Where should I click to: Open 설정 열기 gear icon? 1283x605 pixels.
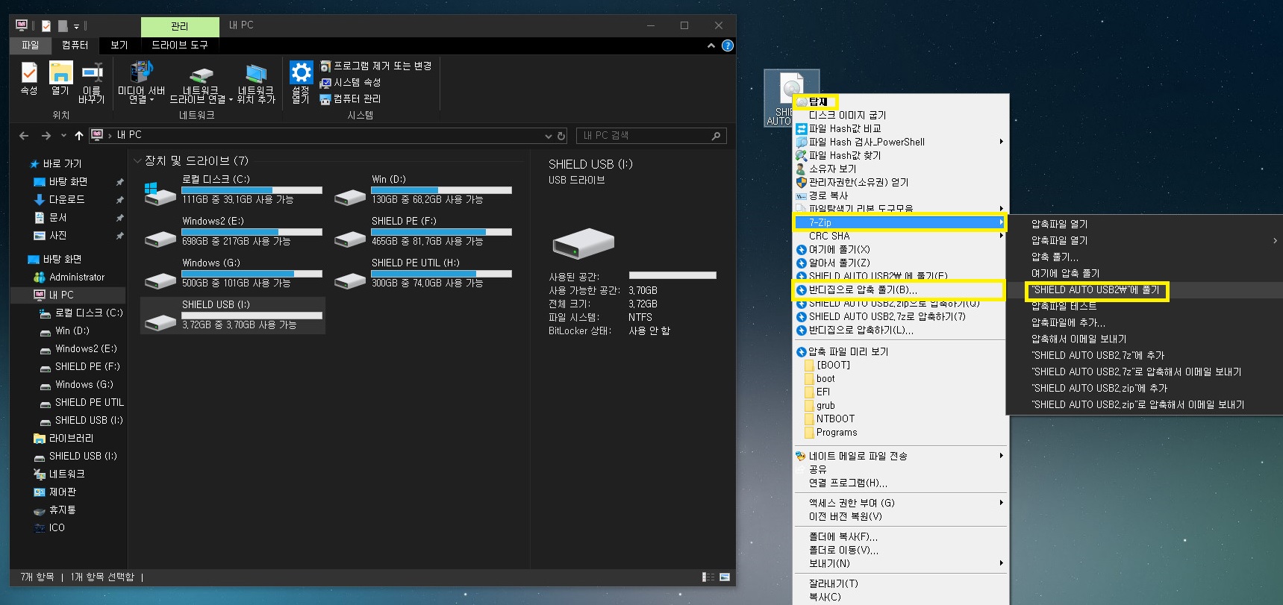[x=301, y=82]
